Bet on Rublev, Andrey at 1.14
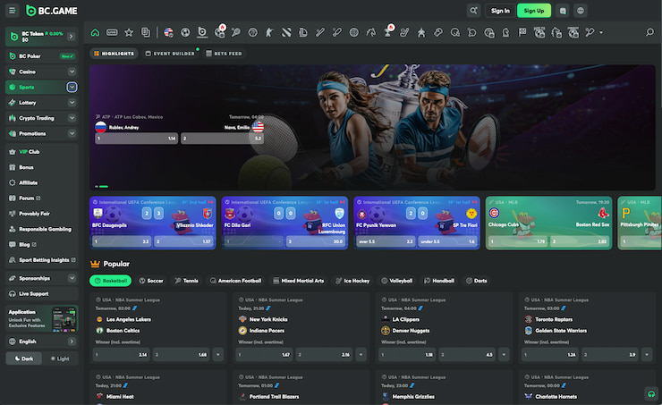Viewport: 662px width, 405px height. (x=136, y=139)
